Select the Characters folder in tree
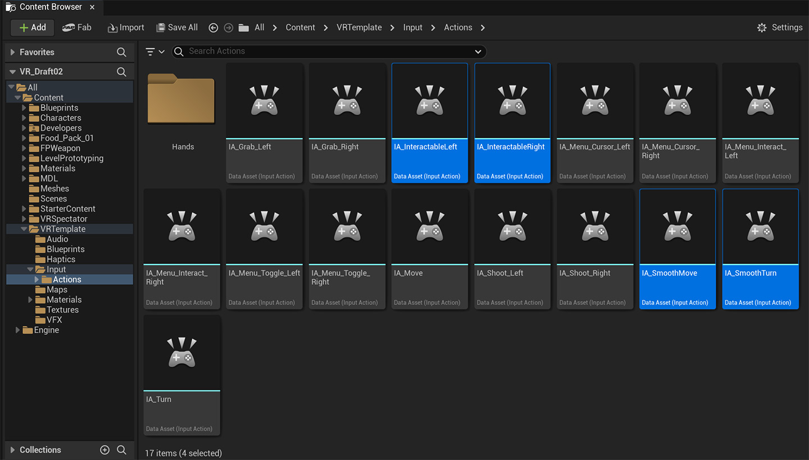The width and height of the screenshot is (809, 460). click(61, 118)
